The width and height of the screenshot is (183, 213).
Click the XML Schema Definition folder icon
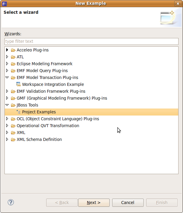tap(13, 139)
